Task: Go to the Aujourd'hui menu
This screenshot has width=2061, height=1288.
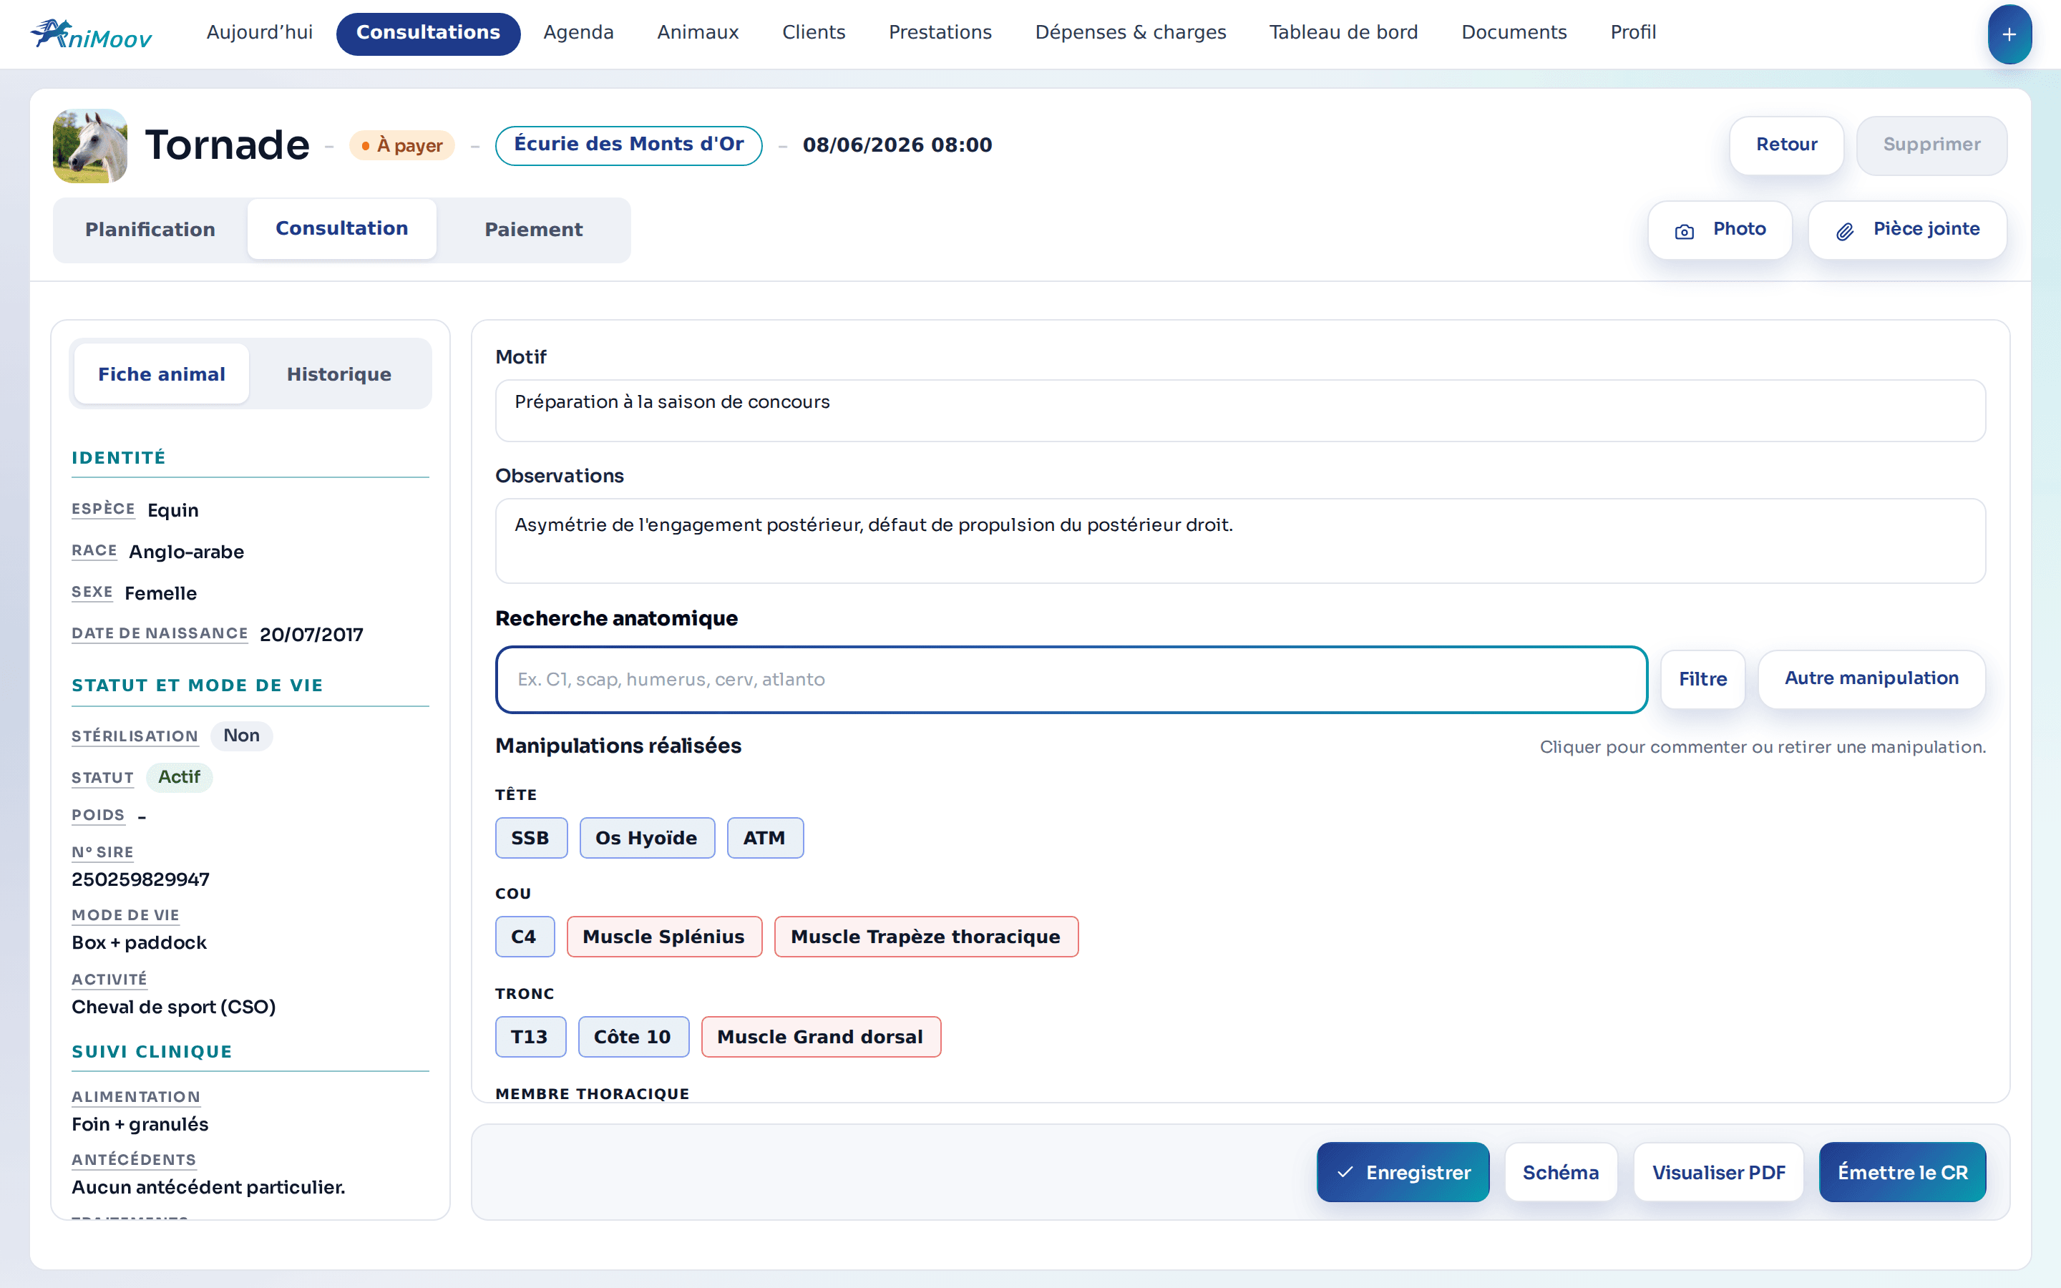Action: coord(260,32)
